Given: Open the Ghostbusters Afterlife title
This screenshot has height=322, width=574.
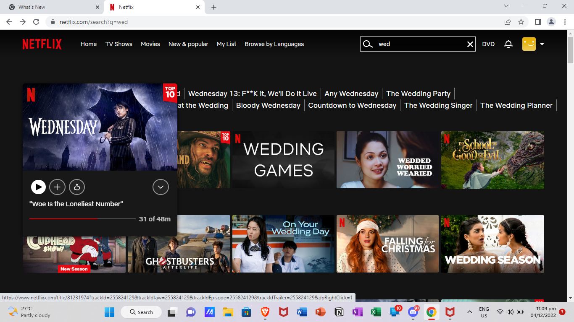Looking at the screenshot, I should (x=179, y=244).
